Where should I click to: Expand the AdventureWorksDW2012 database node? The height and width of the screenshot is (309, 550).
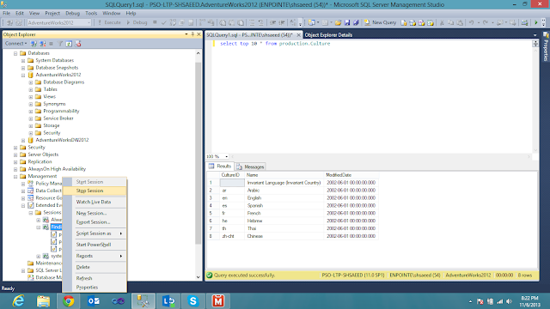tap(23, 141)
